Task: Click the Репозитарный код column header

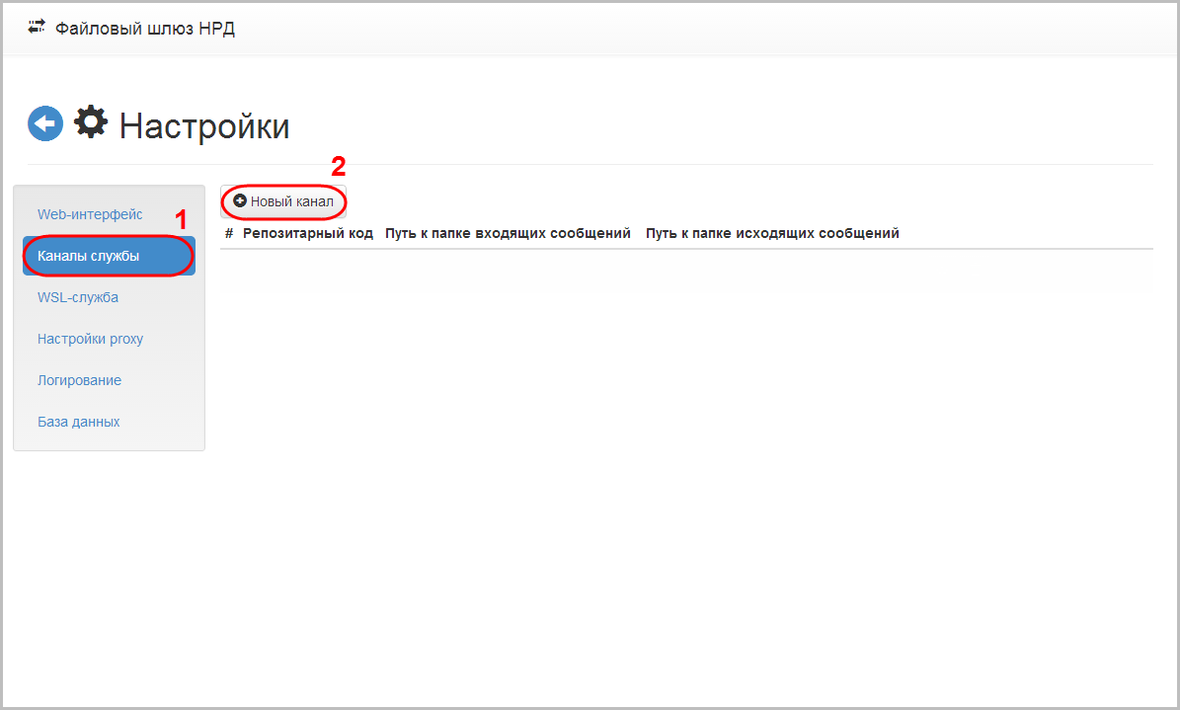Action: pos(308,233)
